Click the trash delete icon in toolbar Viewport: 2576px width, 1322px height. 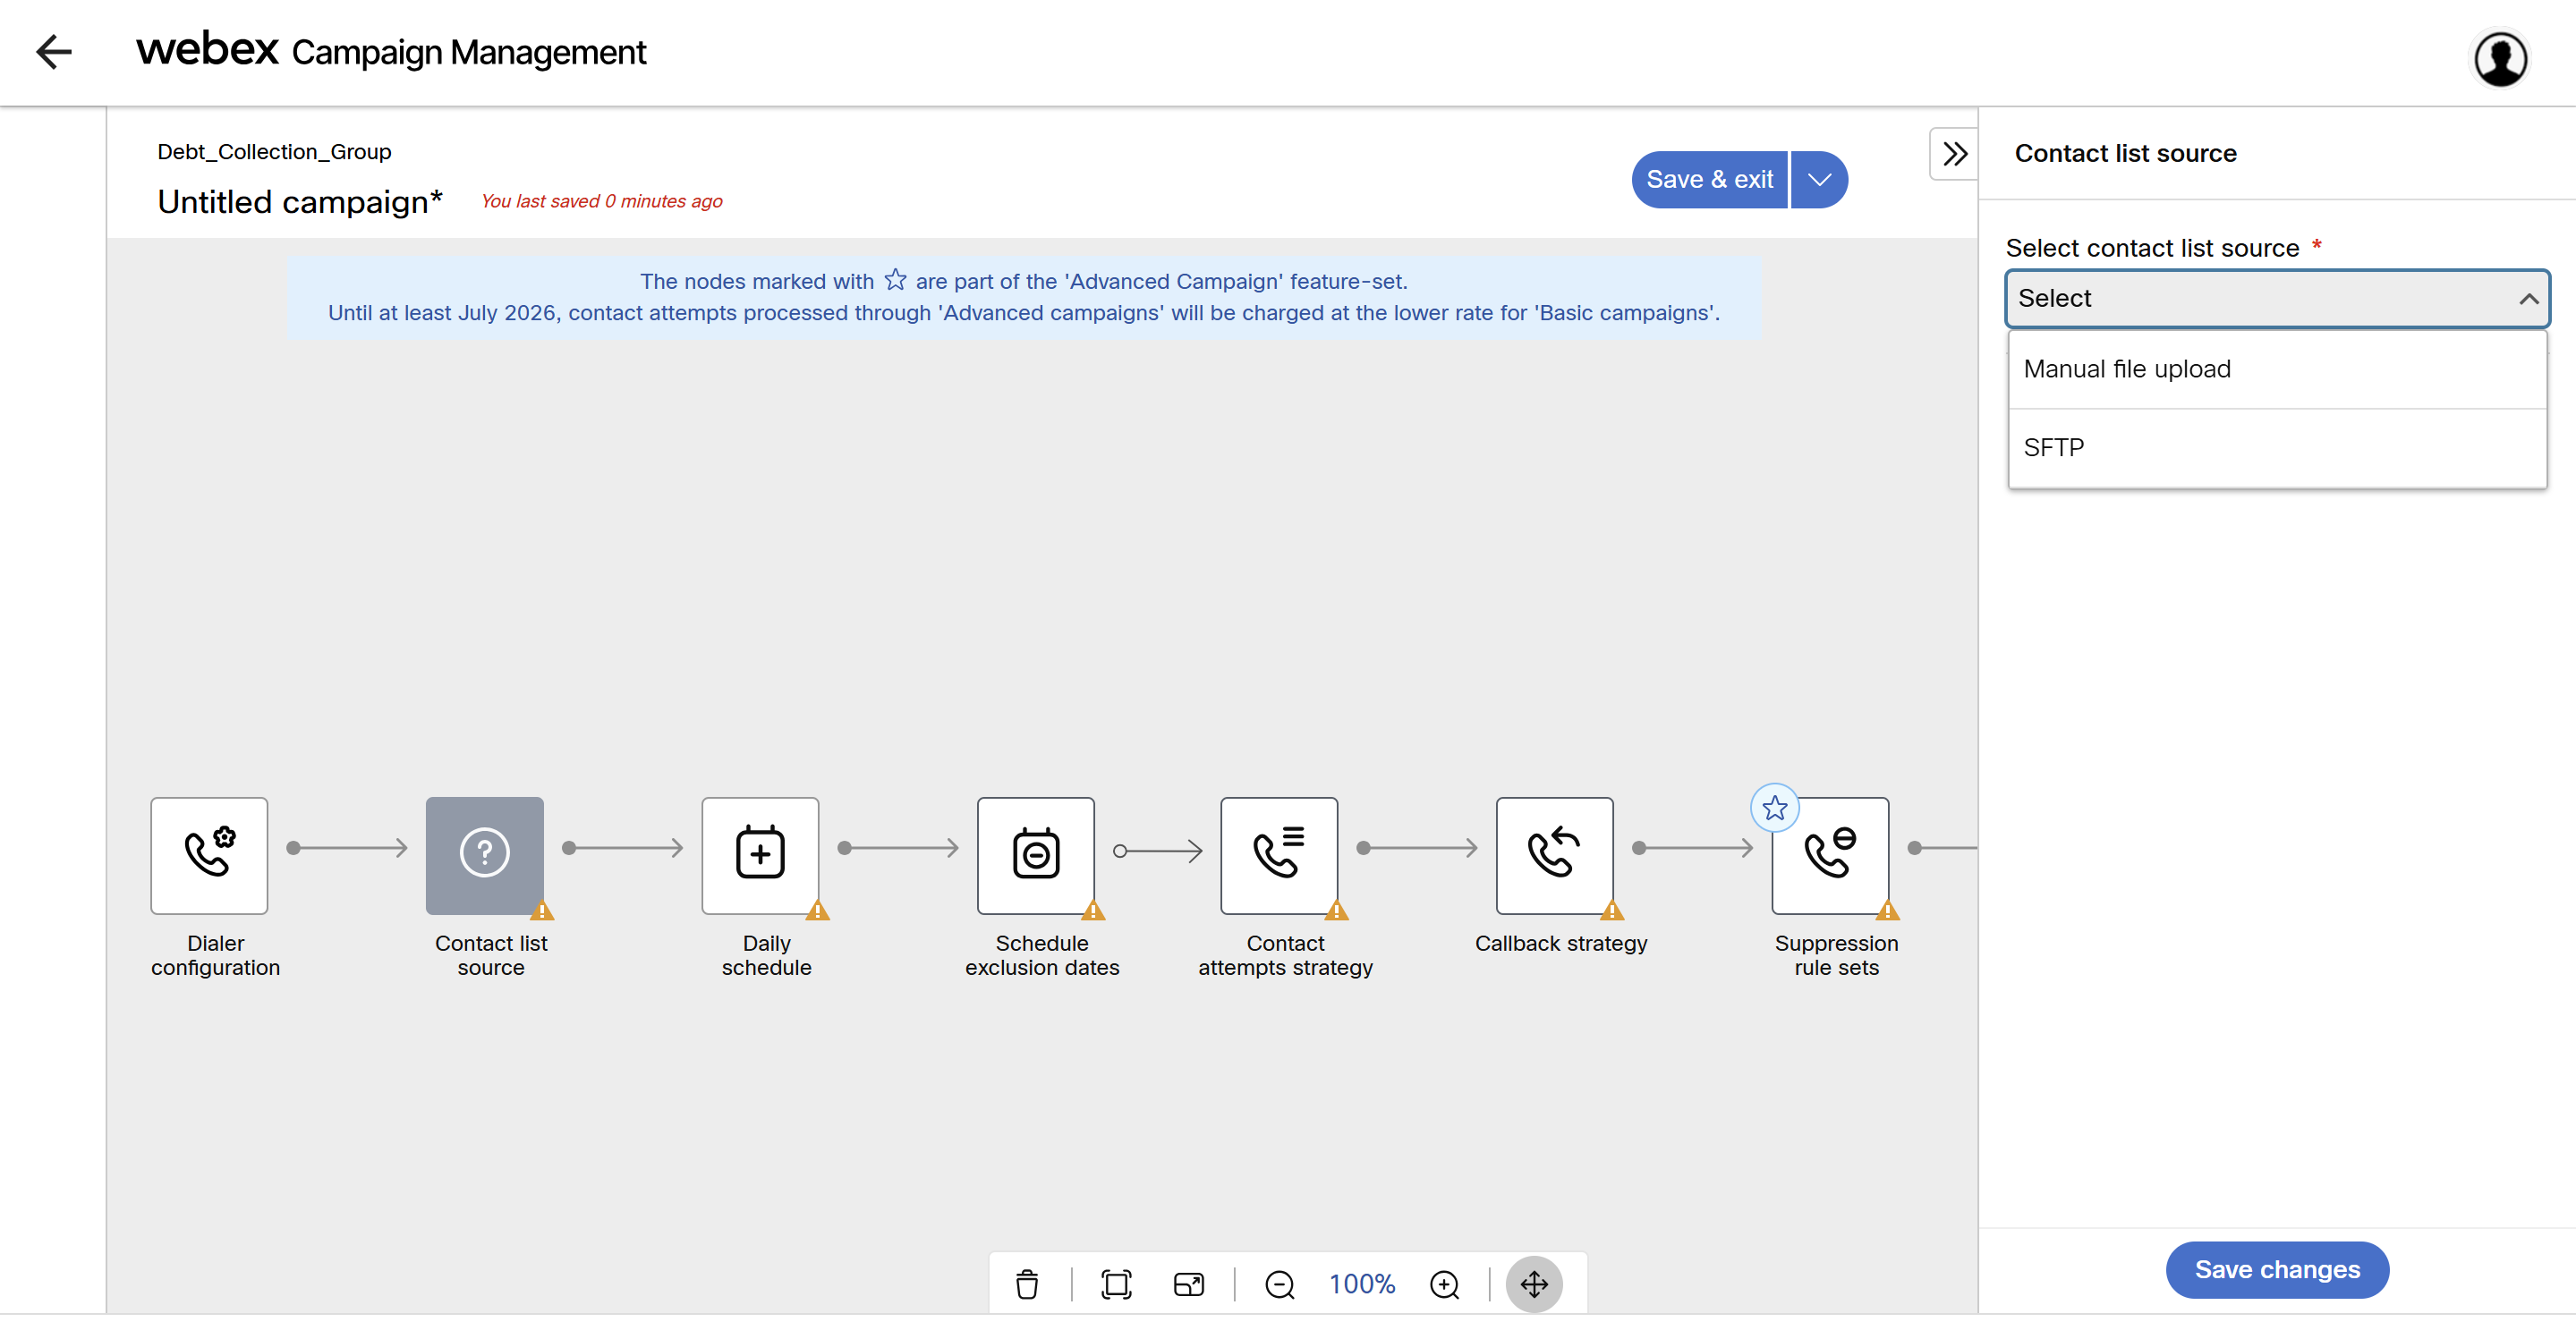[1027, 1283]
